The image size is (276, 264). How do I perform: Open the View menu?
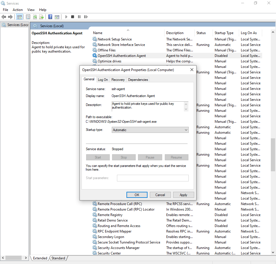coord(31,10)
